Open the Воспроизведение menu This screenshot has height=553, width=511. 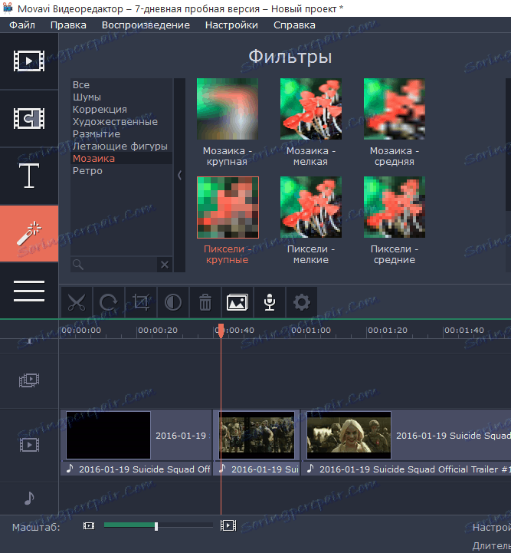(146, 25)
